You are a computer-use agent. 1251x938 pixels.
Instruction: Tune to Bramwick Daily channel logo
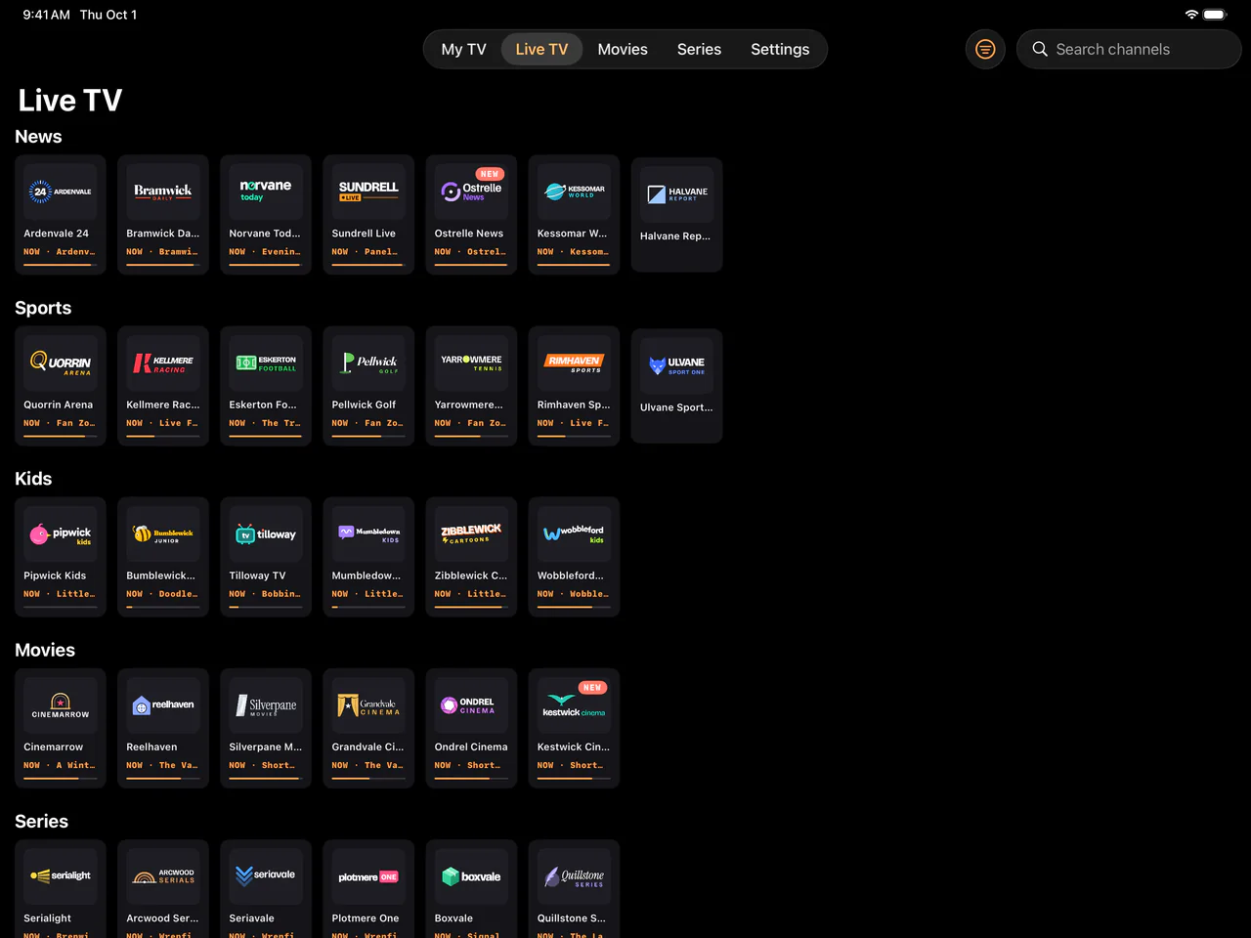coord(163,192)
